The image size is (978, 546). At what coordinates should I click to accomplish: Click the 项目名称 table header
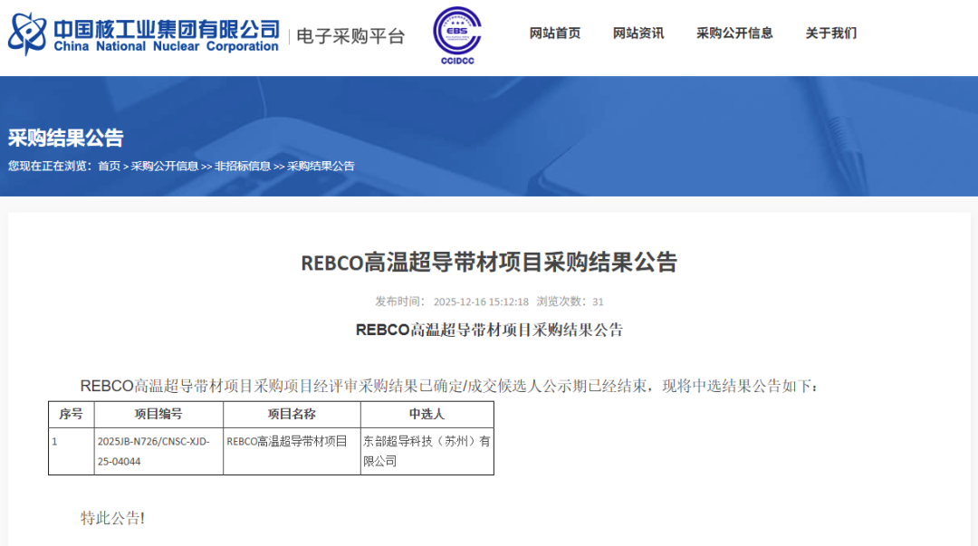(292, 415)
